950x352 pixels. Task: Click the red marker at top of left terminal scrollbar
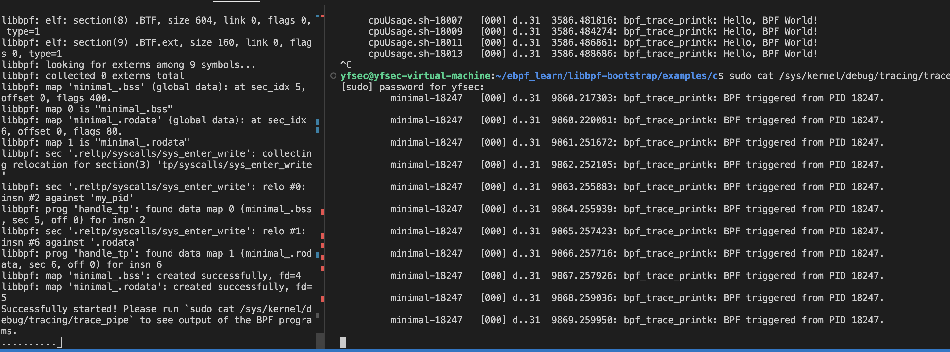click(323, 16)
